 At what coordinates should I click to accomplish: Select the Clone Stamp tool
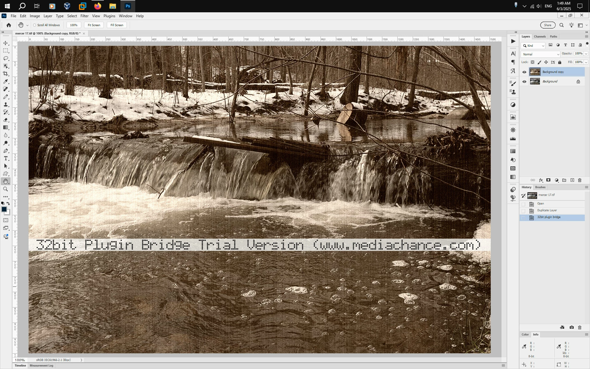[6, 105]
